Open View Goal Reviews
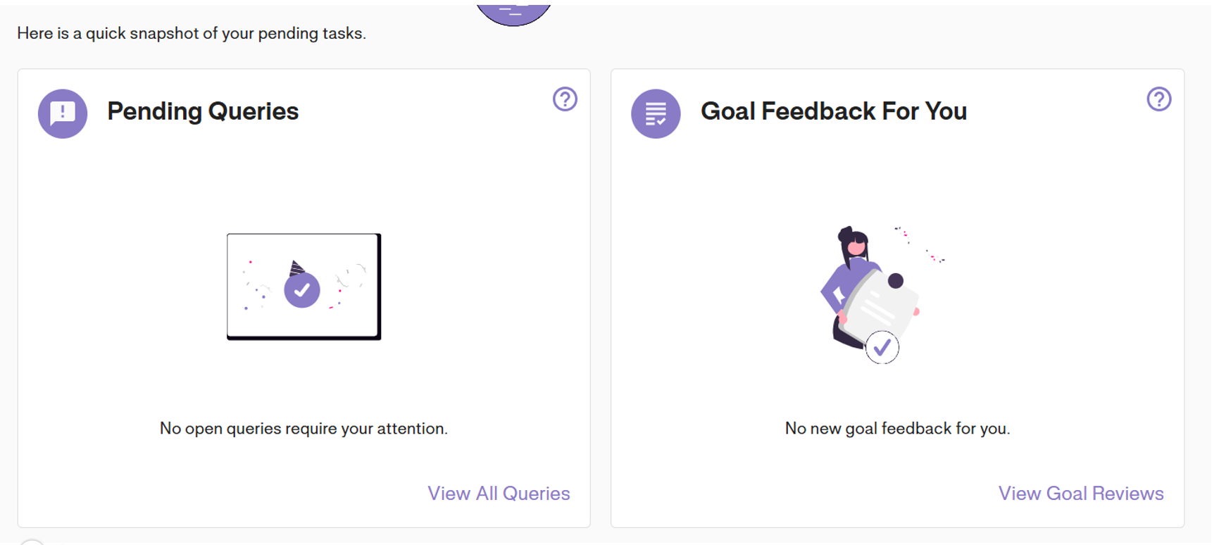 click(x=1081, y=494)
